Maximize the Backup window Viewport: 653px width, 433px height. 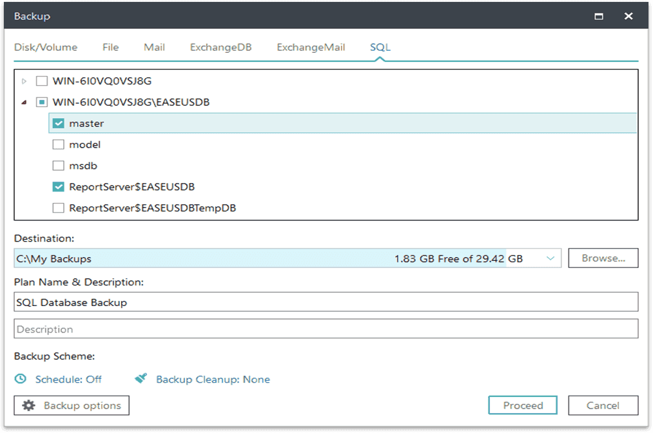(599, 16)
